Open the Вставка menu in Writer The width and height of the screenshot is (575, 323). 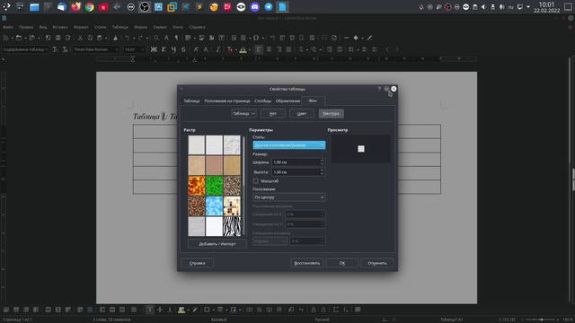point(60,27)
